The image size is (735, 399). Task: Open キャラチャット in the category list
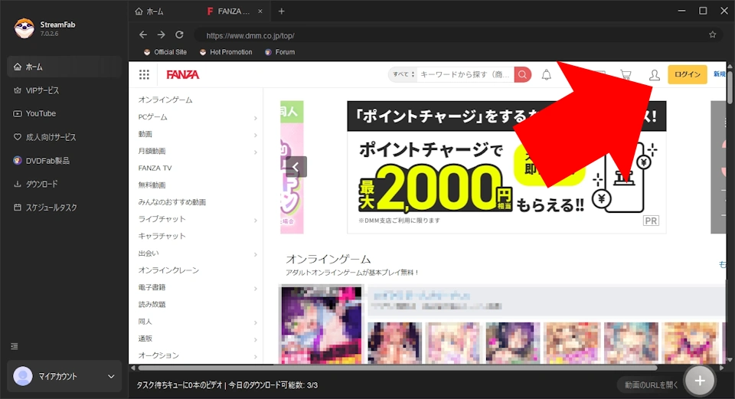click(x=162, y=236)
